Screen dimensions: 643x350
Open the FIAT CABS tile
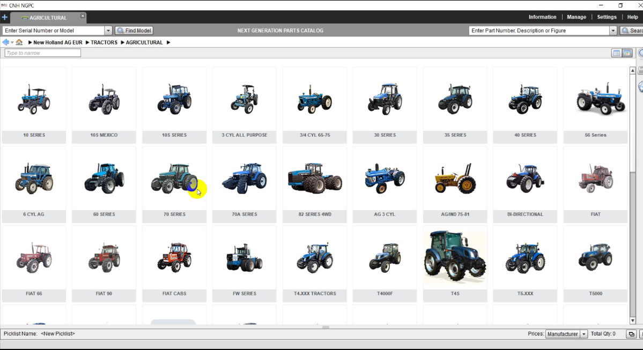pos(174,264)
